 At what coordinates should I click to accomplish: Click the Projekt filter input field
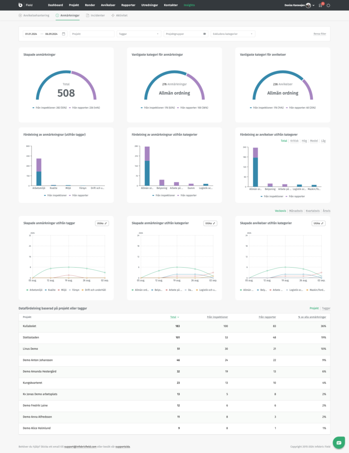pos(92,34)
